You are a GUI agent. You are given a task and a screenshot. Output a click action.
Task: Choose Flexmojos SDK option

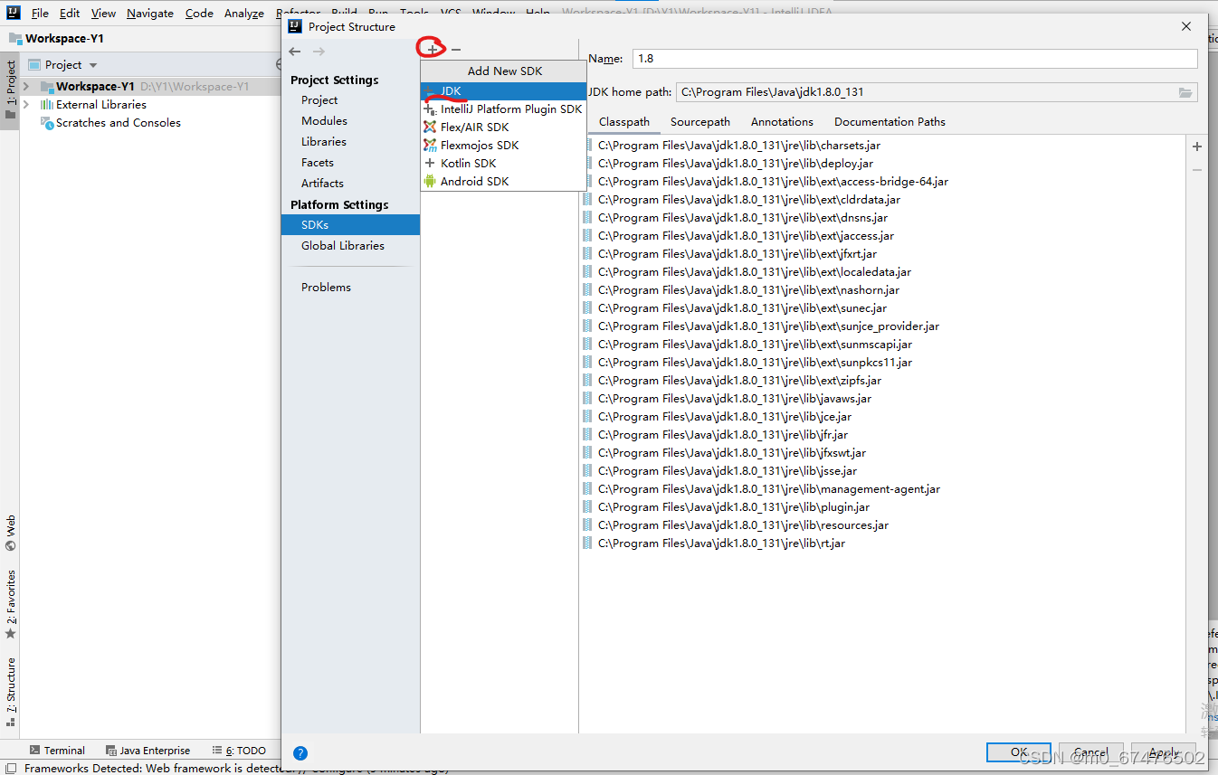pyautogui.click(x=503, y=146)
